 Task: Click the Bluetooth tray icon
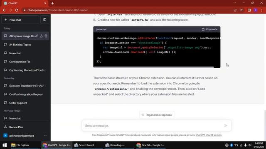click(232, 145)
